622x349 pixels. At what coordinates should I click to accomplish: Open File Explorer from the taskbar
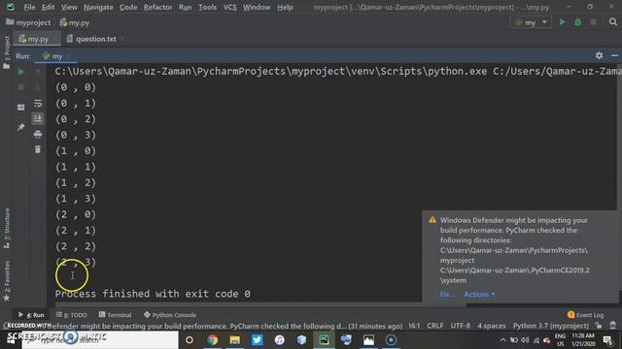(235, 340)
